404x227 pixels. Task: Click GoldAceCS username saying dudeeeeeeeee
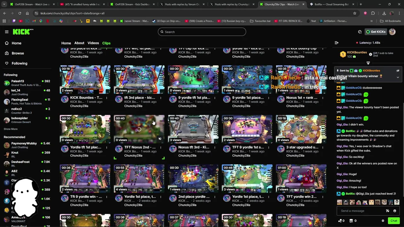click(x=353, y=88)
